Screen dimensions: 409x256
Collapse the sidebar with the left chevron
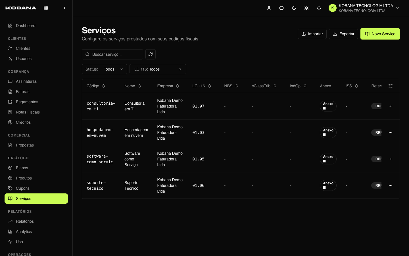[64, 8]
